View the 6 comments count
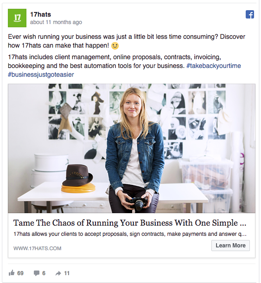This screenshot has width=261, height=283. 44,273
